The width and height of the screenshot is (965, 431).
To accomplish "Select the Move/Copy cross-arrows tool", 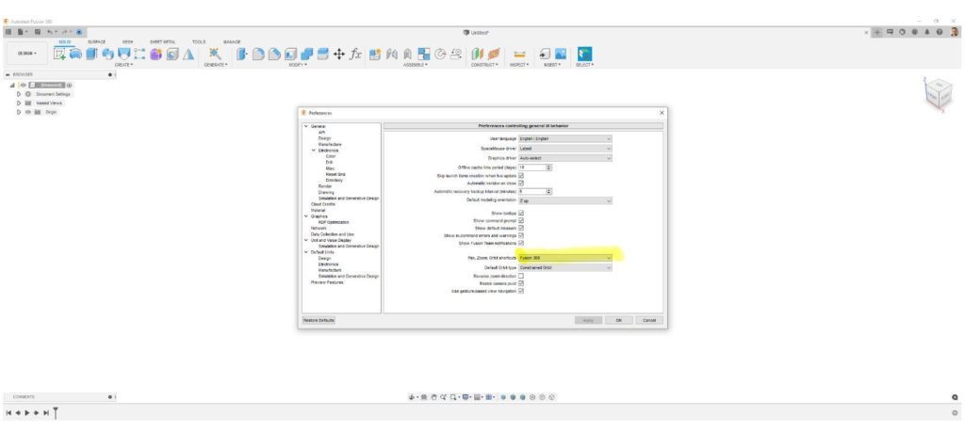I will pyautogui.click(x=339, y=54).
